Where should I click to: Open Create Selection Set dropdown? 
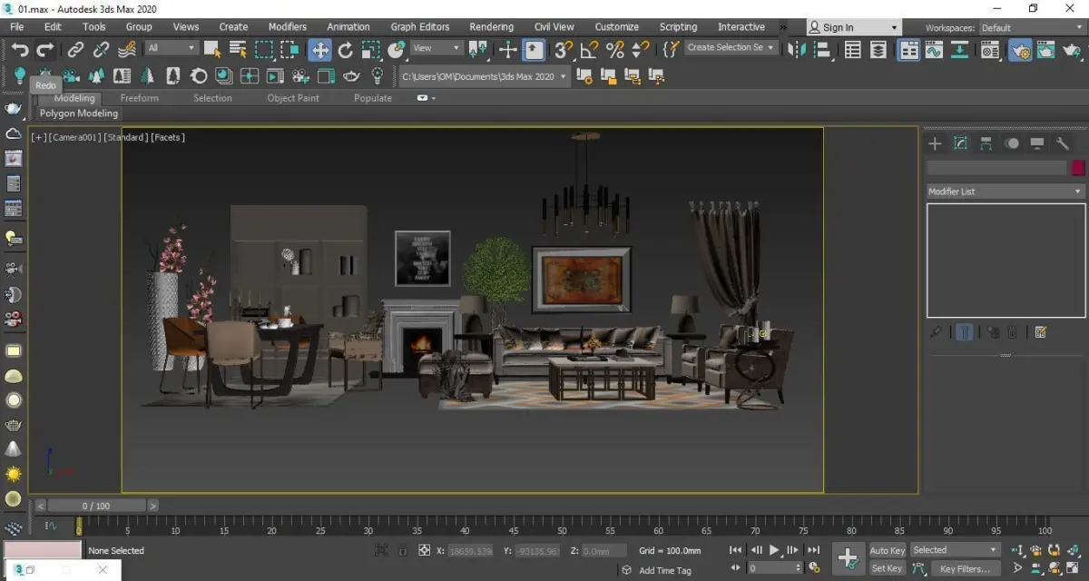tap(731, 47)
